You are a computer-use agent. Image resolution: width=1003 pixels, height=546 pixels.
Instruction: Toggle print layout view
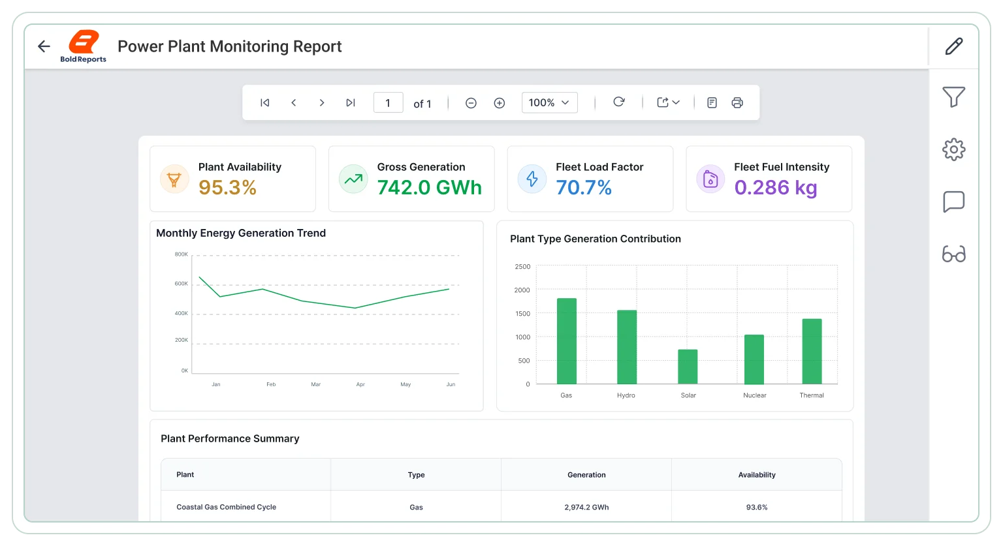tap(712, 102)
